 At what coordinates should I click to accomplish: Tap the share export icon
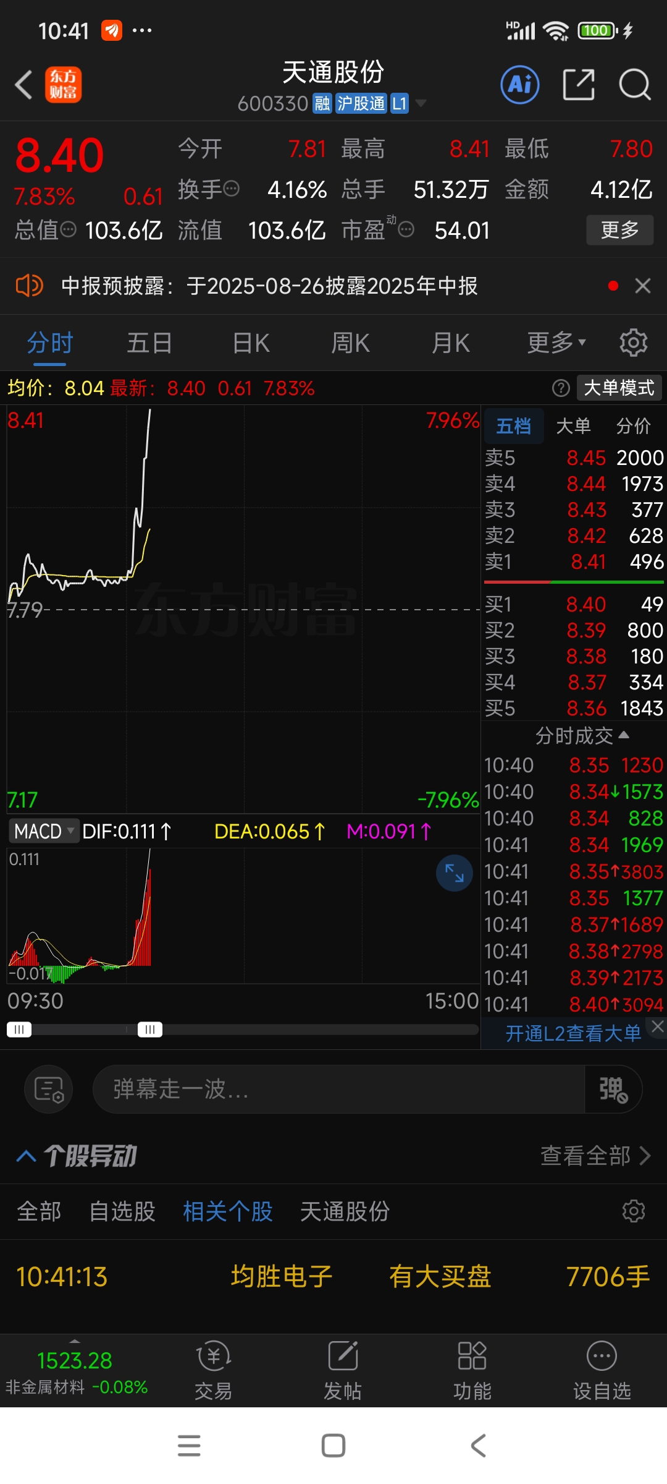pos(579,85)
